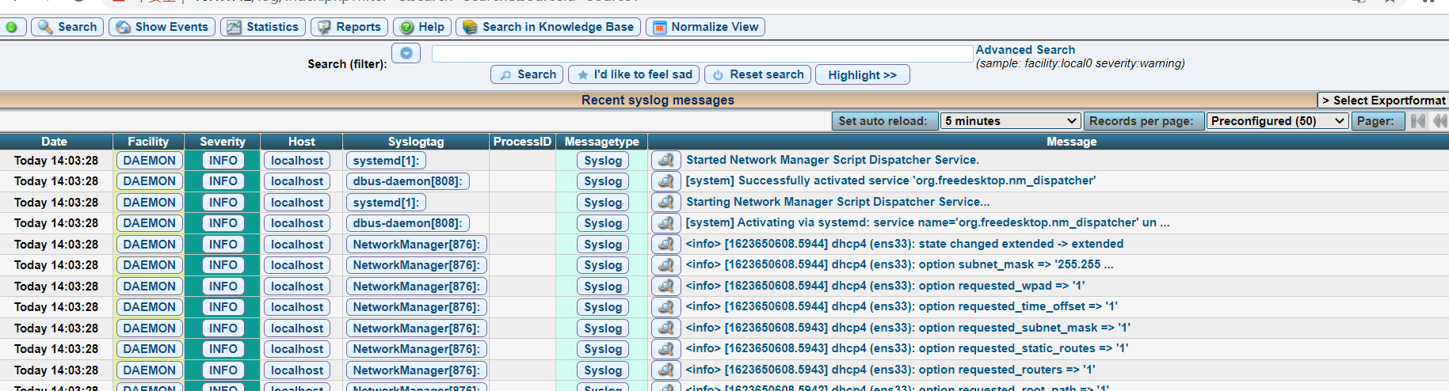Click INFO severity in first row
The height and width of the screenshot is (391, 1449).
click(x=223, y=161)
